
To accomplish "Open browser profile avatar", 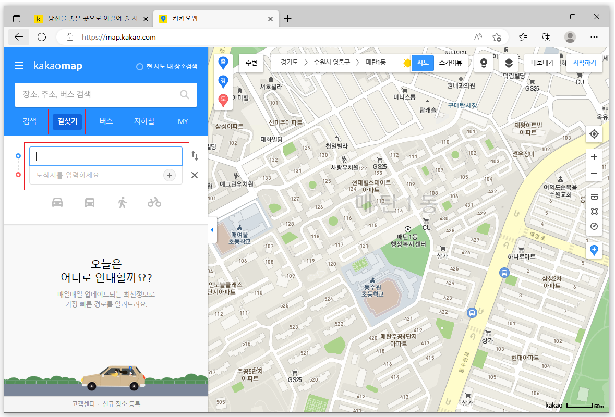I will coord(570,37).
